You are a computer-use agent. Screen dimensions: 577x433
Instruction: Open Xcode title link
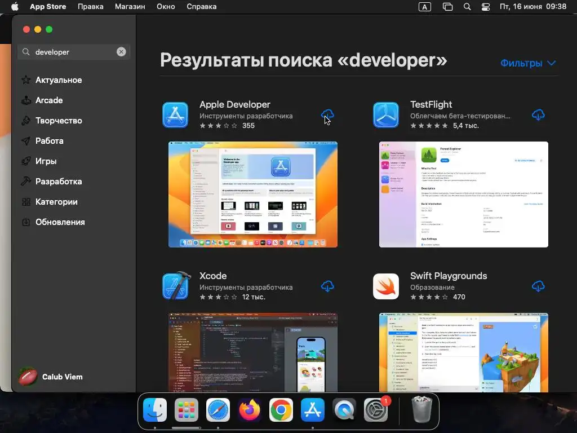213,276
